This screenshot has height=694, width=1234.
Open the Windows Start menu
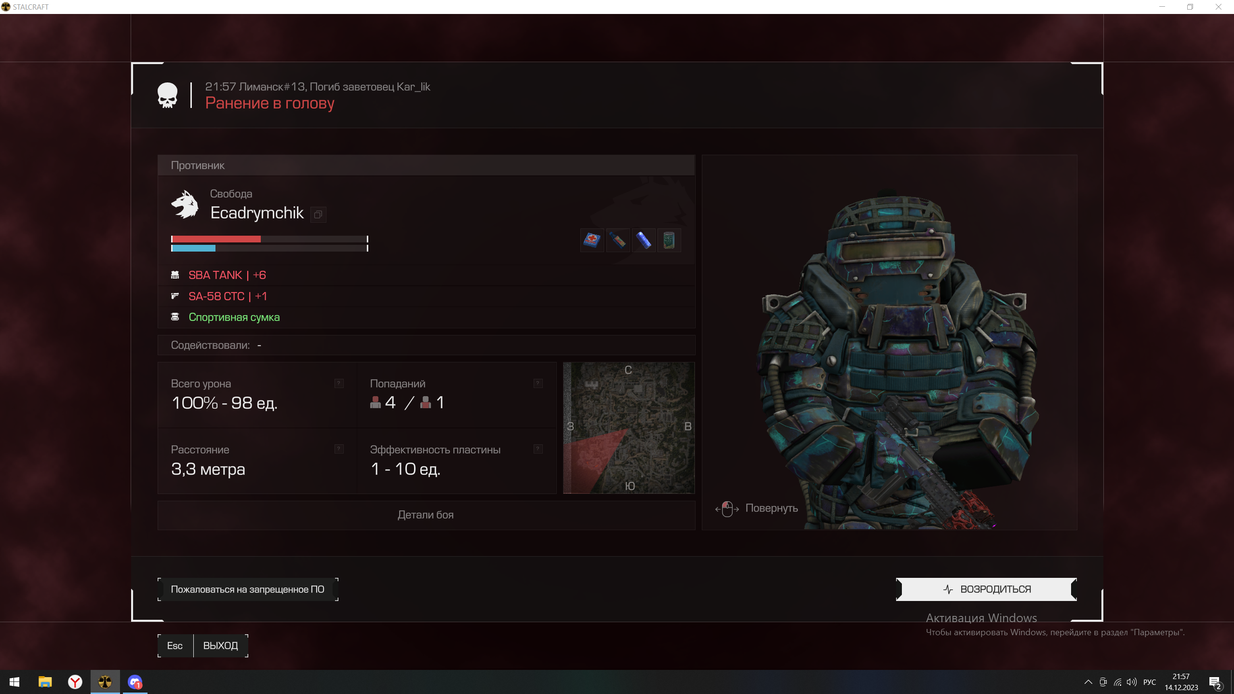tap(14, 682)
